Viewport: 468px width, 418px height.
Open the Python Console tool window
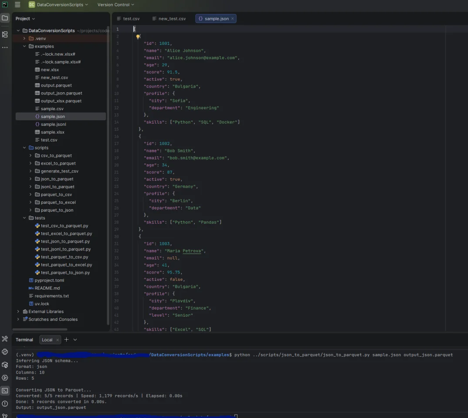(5, 352)
